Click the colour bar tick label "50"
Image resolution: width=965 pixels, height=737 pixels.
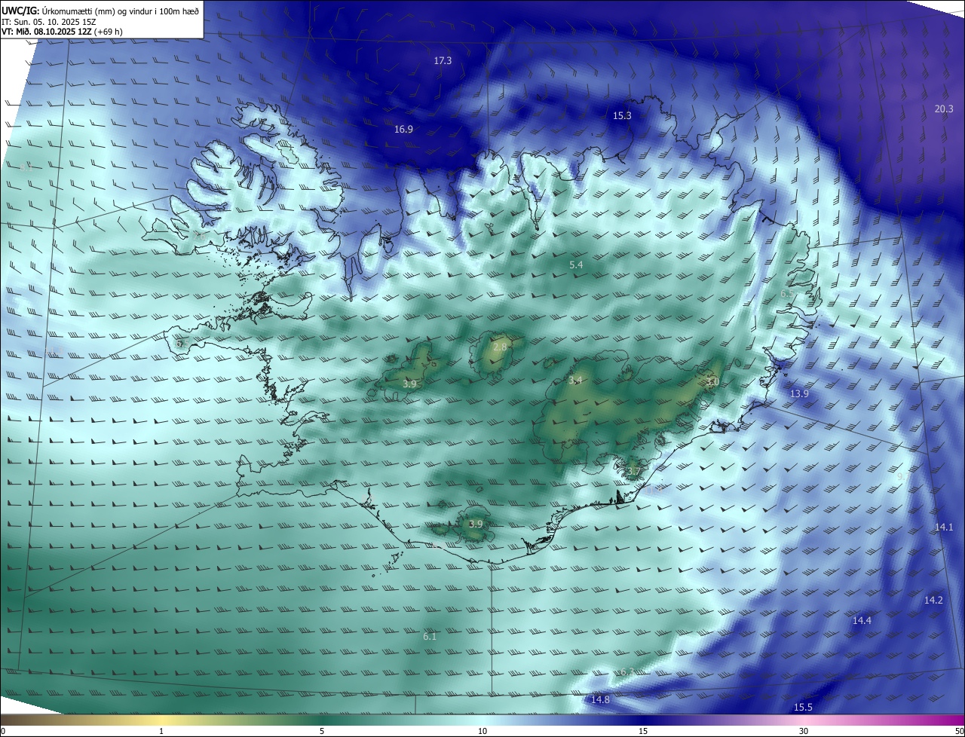tap(959, 731)
